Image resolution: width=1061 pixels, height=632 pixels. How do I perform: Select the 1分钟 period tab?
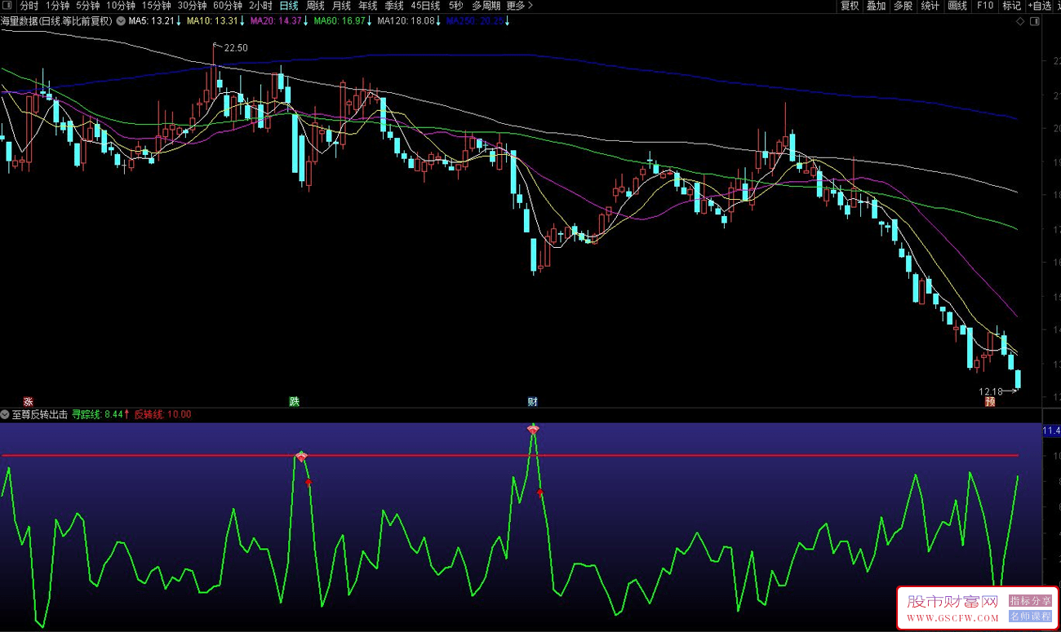(x=57, y=6)
